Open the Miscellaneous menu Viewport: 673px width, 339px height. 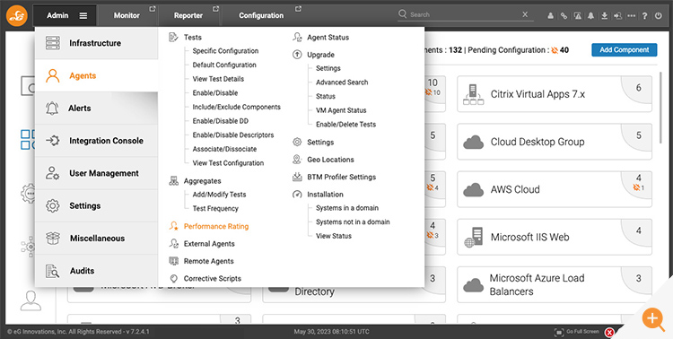point(97,239)
